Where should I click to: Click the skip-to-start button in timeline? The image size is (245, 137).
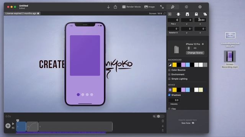[13, 128]
